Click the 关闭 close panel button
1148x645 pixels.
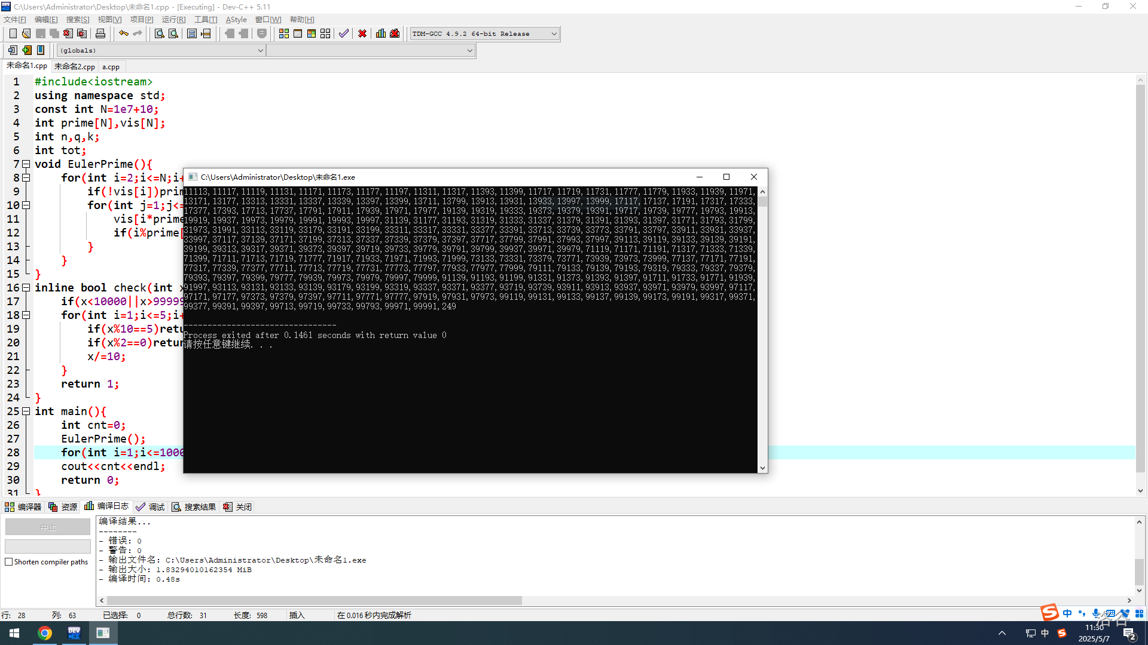tap(237, 507)
